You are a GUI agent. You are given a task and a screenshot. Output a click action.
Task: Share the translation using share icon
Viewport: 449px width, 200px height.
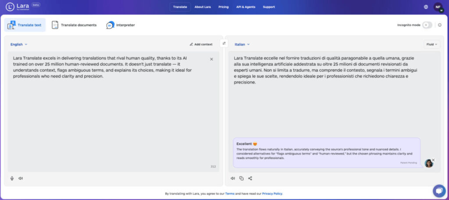(250, 178)
